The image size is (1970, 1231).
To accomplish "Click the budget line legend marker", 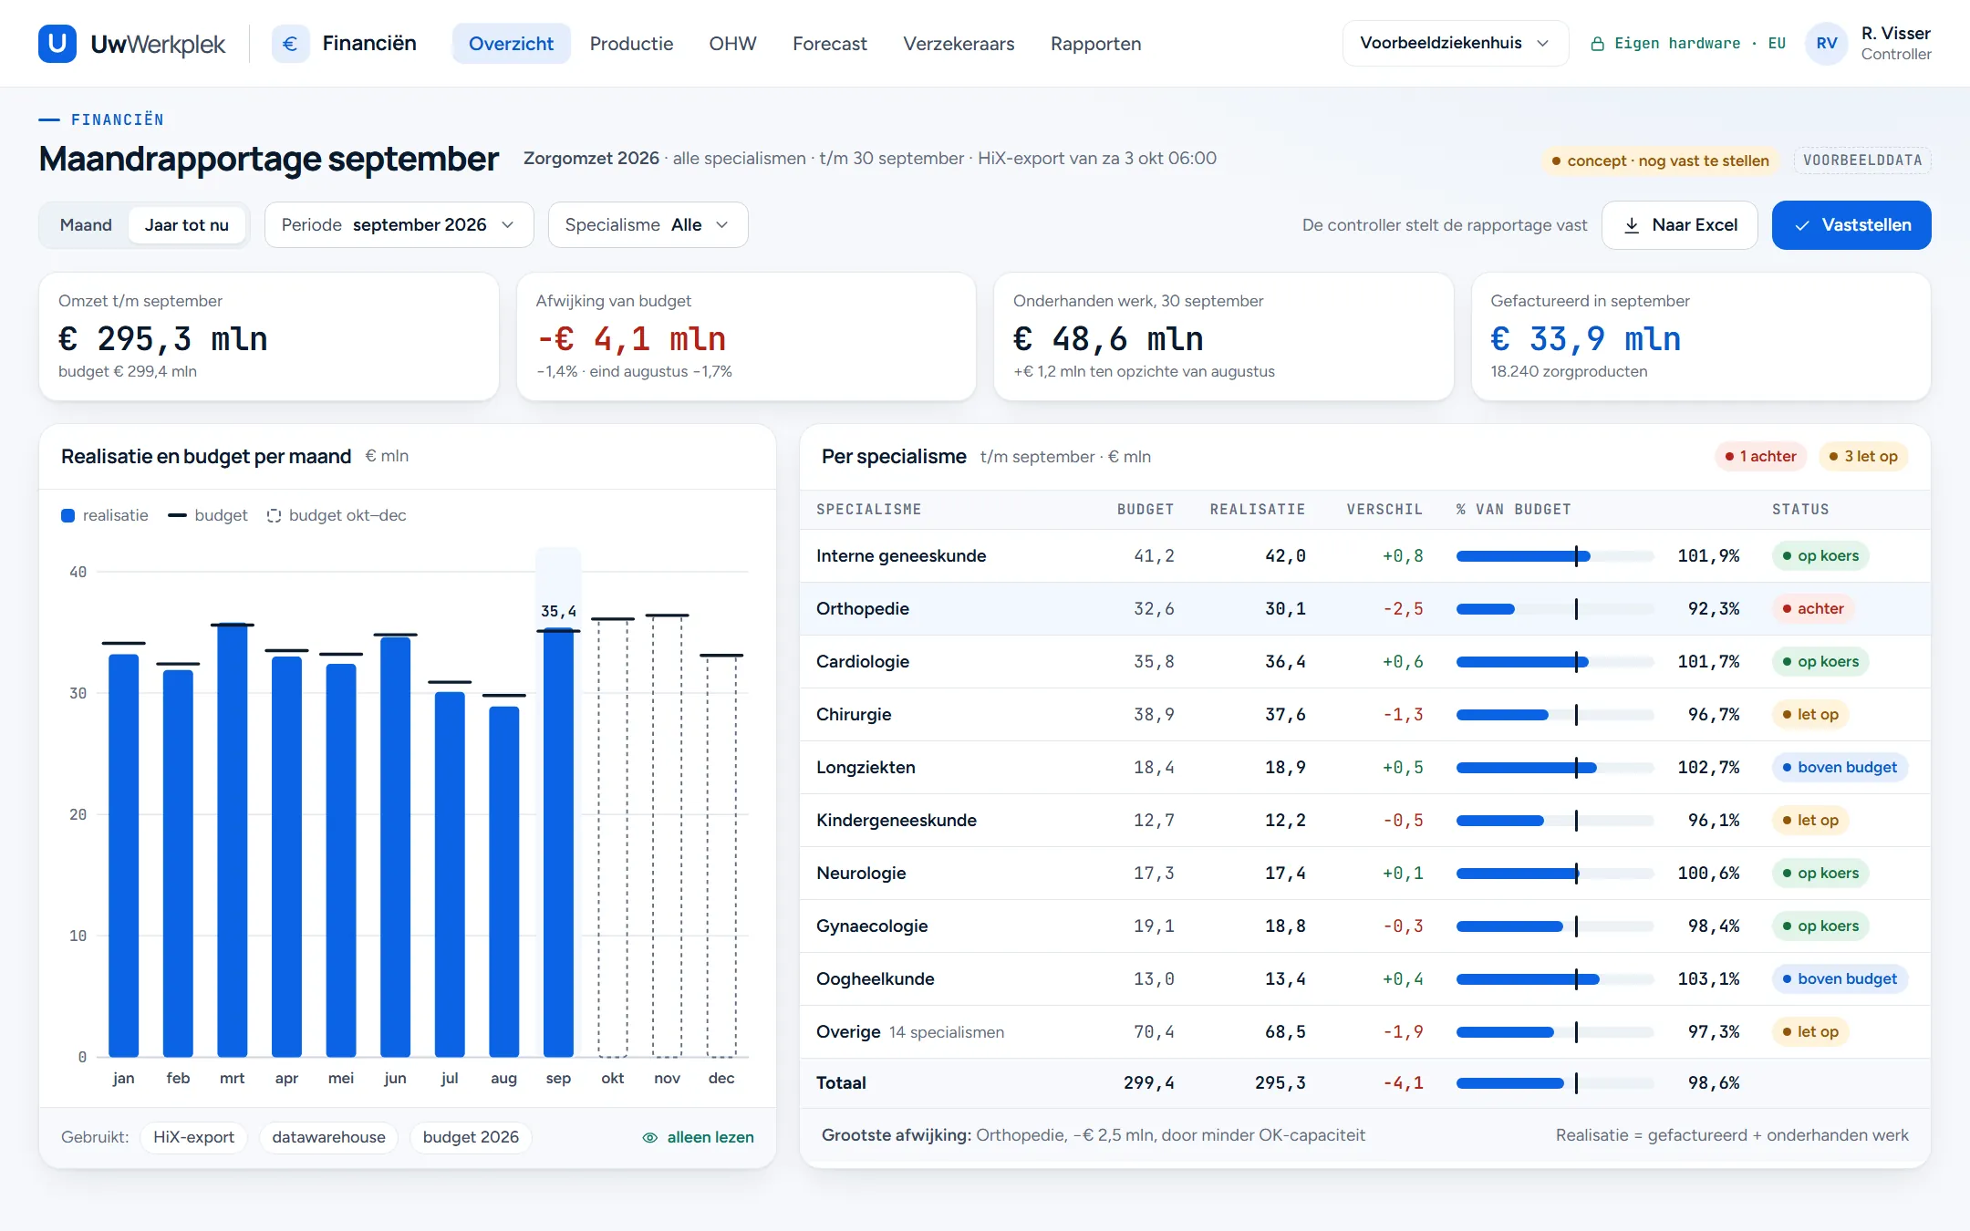I will 177,515.
